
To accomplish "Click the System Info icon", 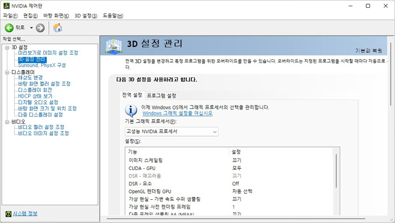I will click(8, 213).
